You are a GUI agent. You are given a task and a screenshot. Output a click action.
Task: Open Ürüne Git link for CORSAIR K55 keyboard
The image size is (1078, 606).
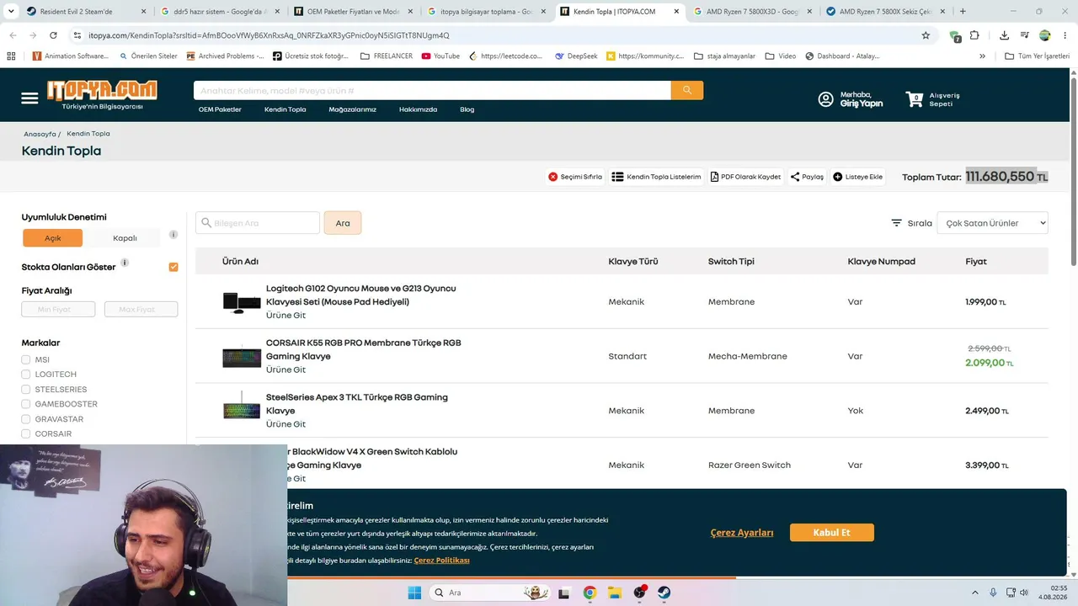[286, 369]
